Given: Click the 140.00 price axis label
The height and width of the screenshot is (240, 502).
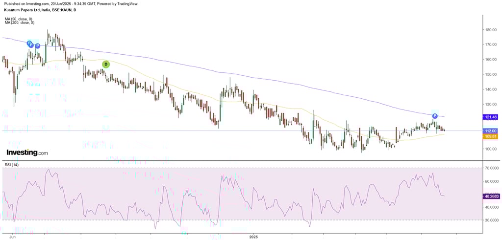Looking at the screenshot, I should pyautogui.click(x=491, y=89).
